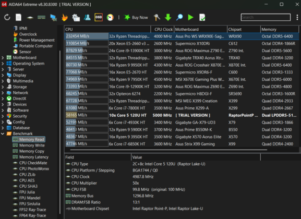
Task: Open the CPU AES benchmark
Action: coord(23,180)
